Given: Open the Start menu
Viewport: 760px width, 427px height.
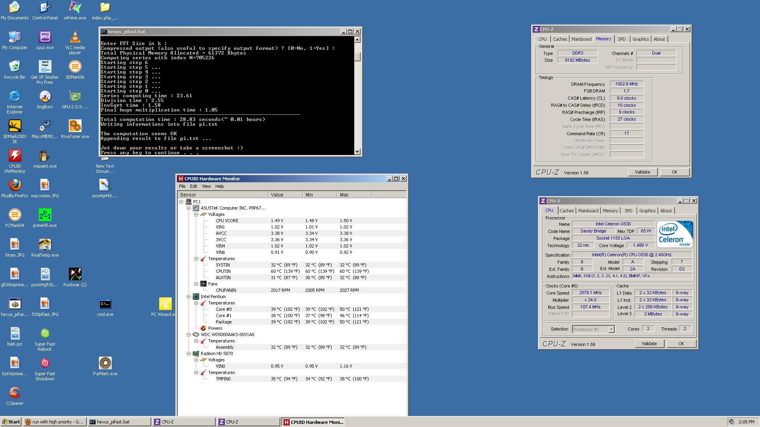Looking at the screenshot, I should point(11,422).
